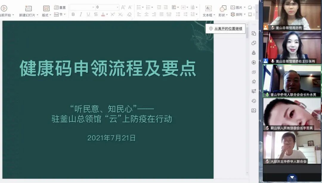Open the font size combo box
Screen dimensions: 322x183
pyautogui.click(x=107, y=7)
